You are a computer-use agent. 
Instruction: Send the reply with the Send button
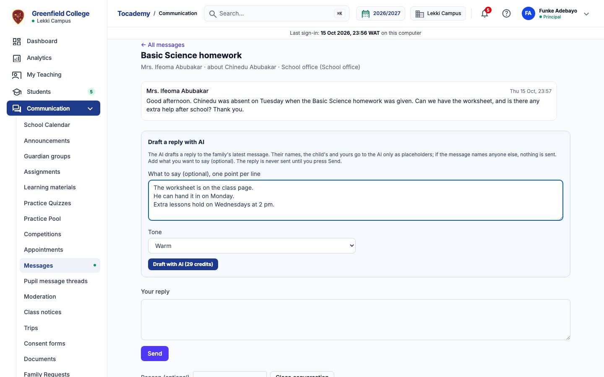tap(155, 354)
